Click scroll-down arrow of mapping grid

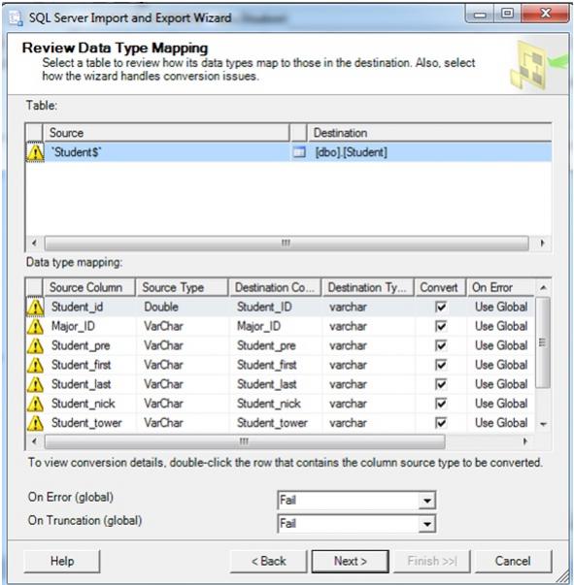click(x=543, y=424)
